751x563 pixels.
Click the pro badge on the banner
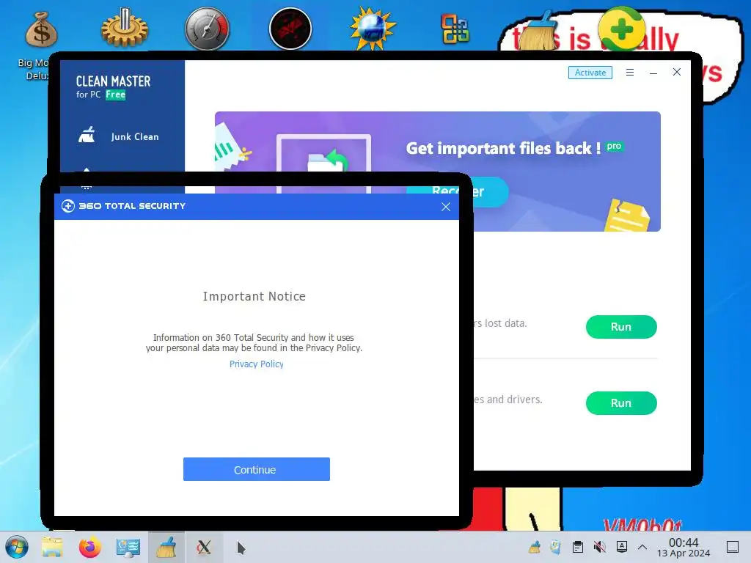614,146
